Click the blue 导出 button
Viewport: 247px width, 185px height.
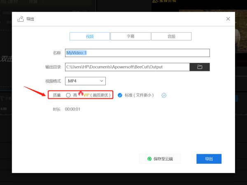pos(209,159)
